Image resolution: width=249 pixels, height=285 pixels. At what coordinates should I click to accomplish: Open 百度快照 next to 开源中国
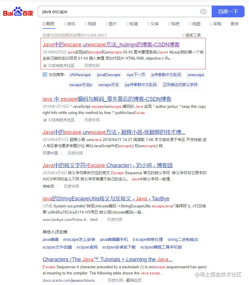coord(75,153)
